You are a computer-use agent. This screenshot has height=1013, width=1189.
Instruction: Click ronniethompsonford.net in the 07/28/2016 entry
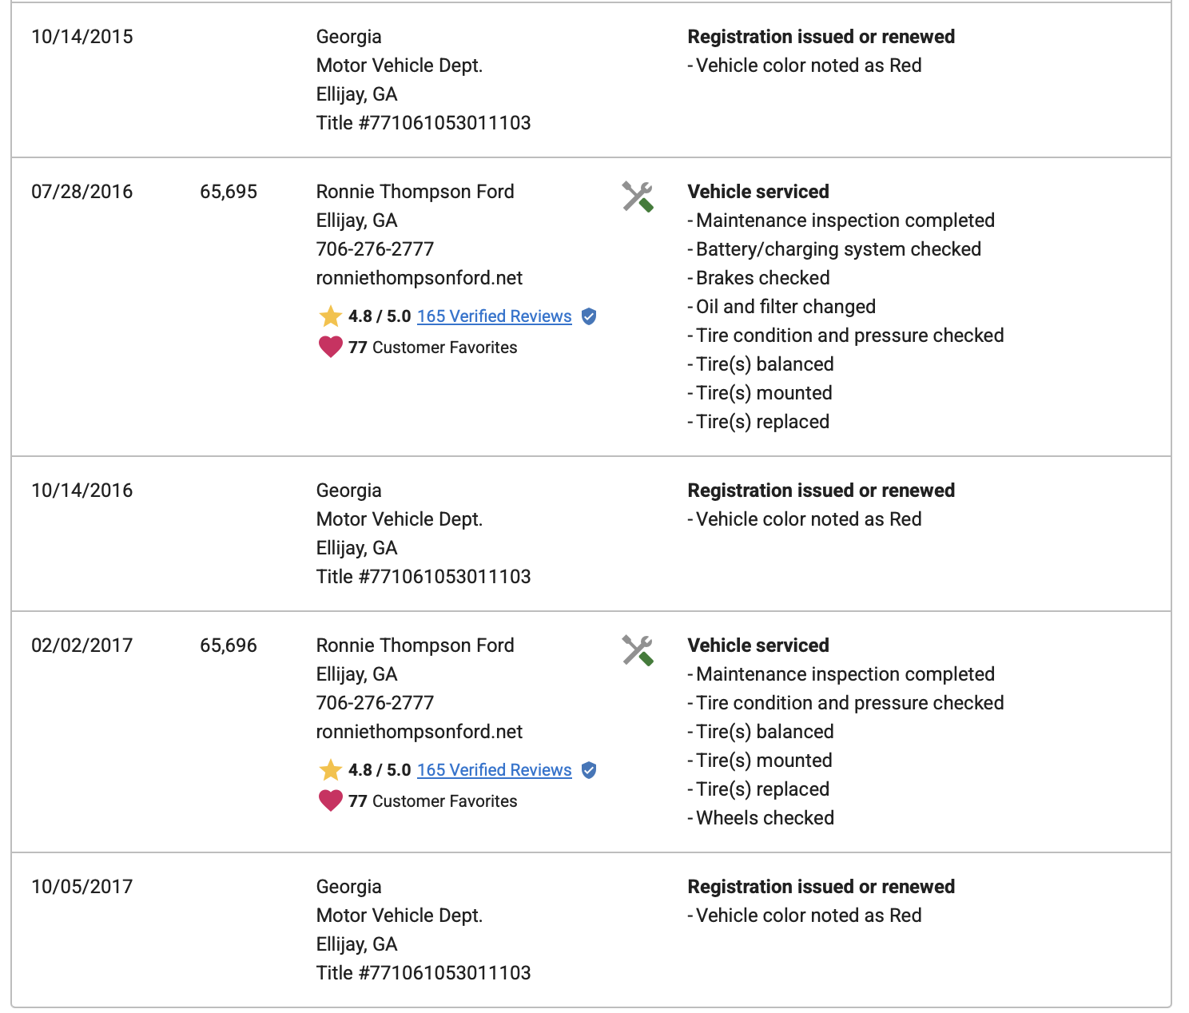[x=420, y=278]
